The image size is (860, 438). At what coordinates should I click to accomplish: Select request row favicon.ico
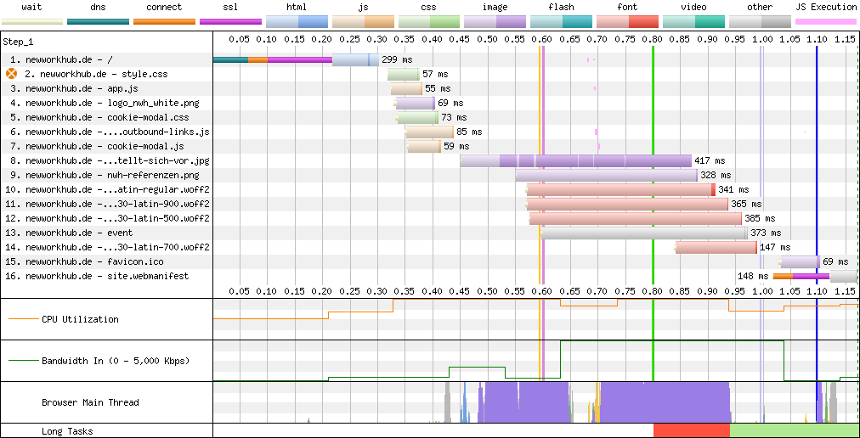(x=84, y=261)
